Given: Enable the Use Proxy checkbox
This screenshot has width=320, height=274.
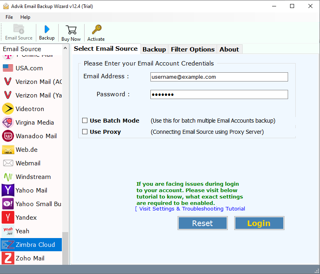Looking at the screenshot, I should (x=85, y=131).
